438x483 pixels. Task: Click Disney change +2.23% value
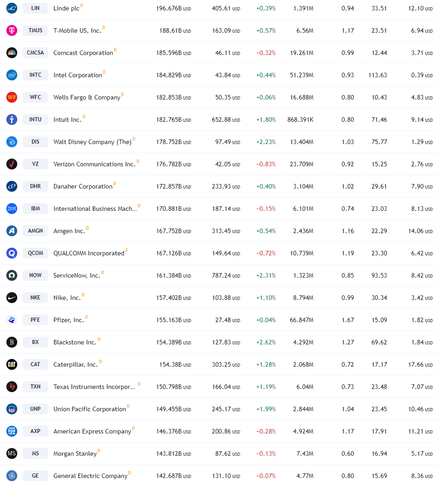coord(266,142)
